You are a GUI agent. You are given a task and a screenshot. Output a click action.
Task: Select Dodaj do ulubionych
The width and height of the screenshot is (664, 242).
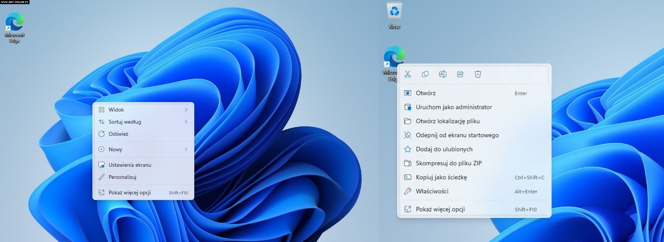pos(444,149)
